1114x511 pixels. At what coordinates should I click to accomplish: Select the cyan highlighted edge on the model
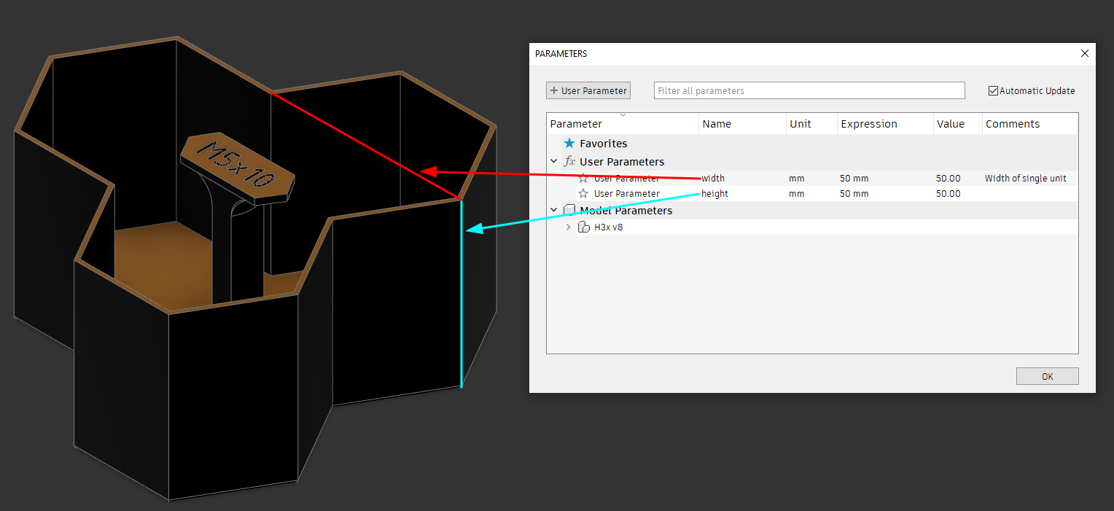click(x=461, y=292)
